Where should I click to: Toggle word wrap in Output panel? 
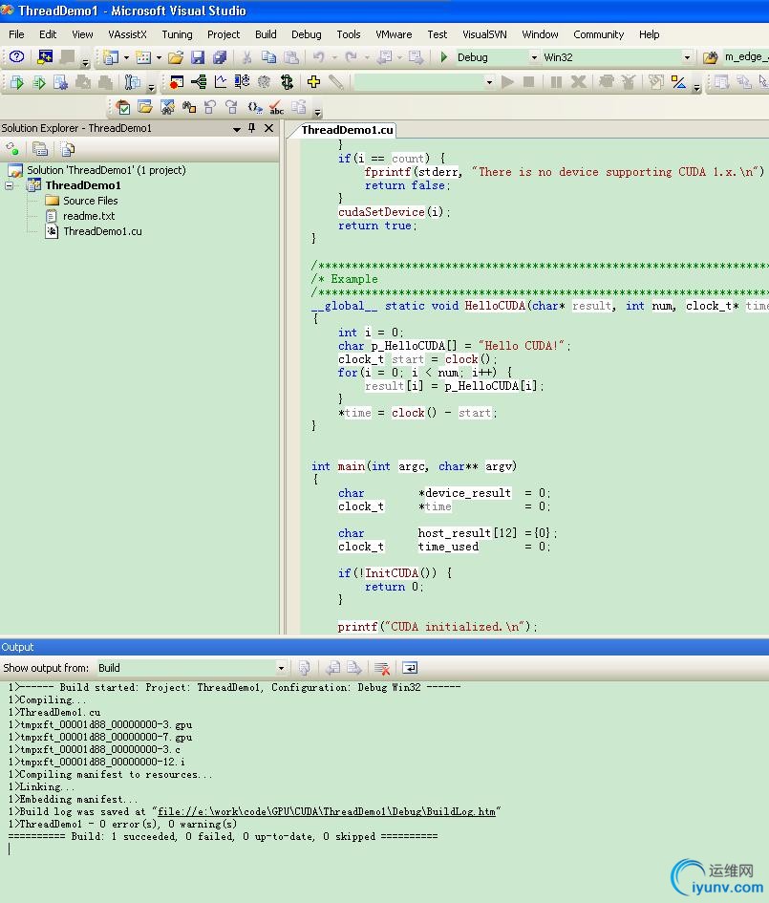[x=409, y=668]
